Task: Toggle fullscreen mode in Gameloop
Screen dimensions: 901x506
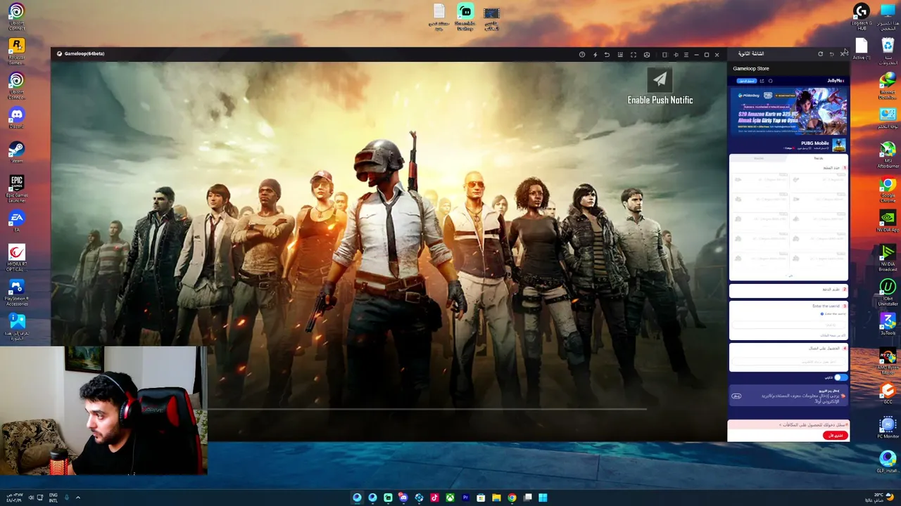Action: (634, 54)
